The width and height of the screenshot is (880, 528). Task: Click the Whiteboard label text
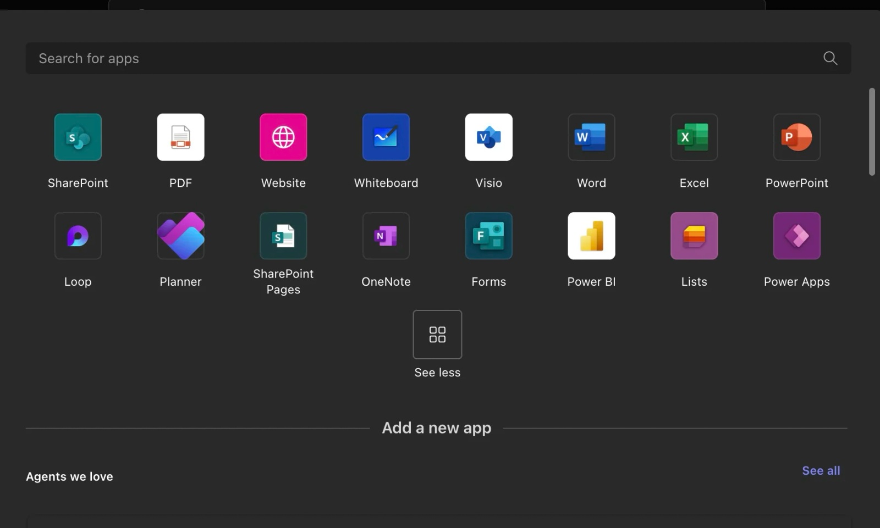click(x=386, y=183)
